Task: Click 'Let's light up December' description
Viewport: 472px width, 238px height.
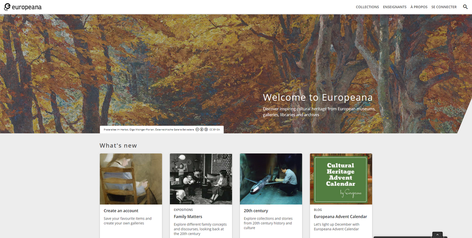Action: tap(336, 226)
